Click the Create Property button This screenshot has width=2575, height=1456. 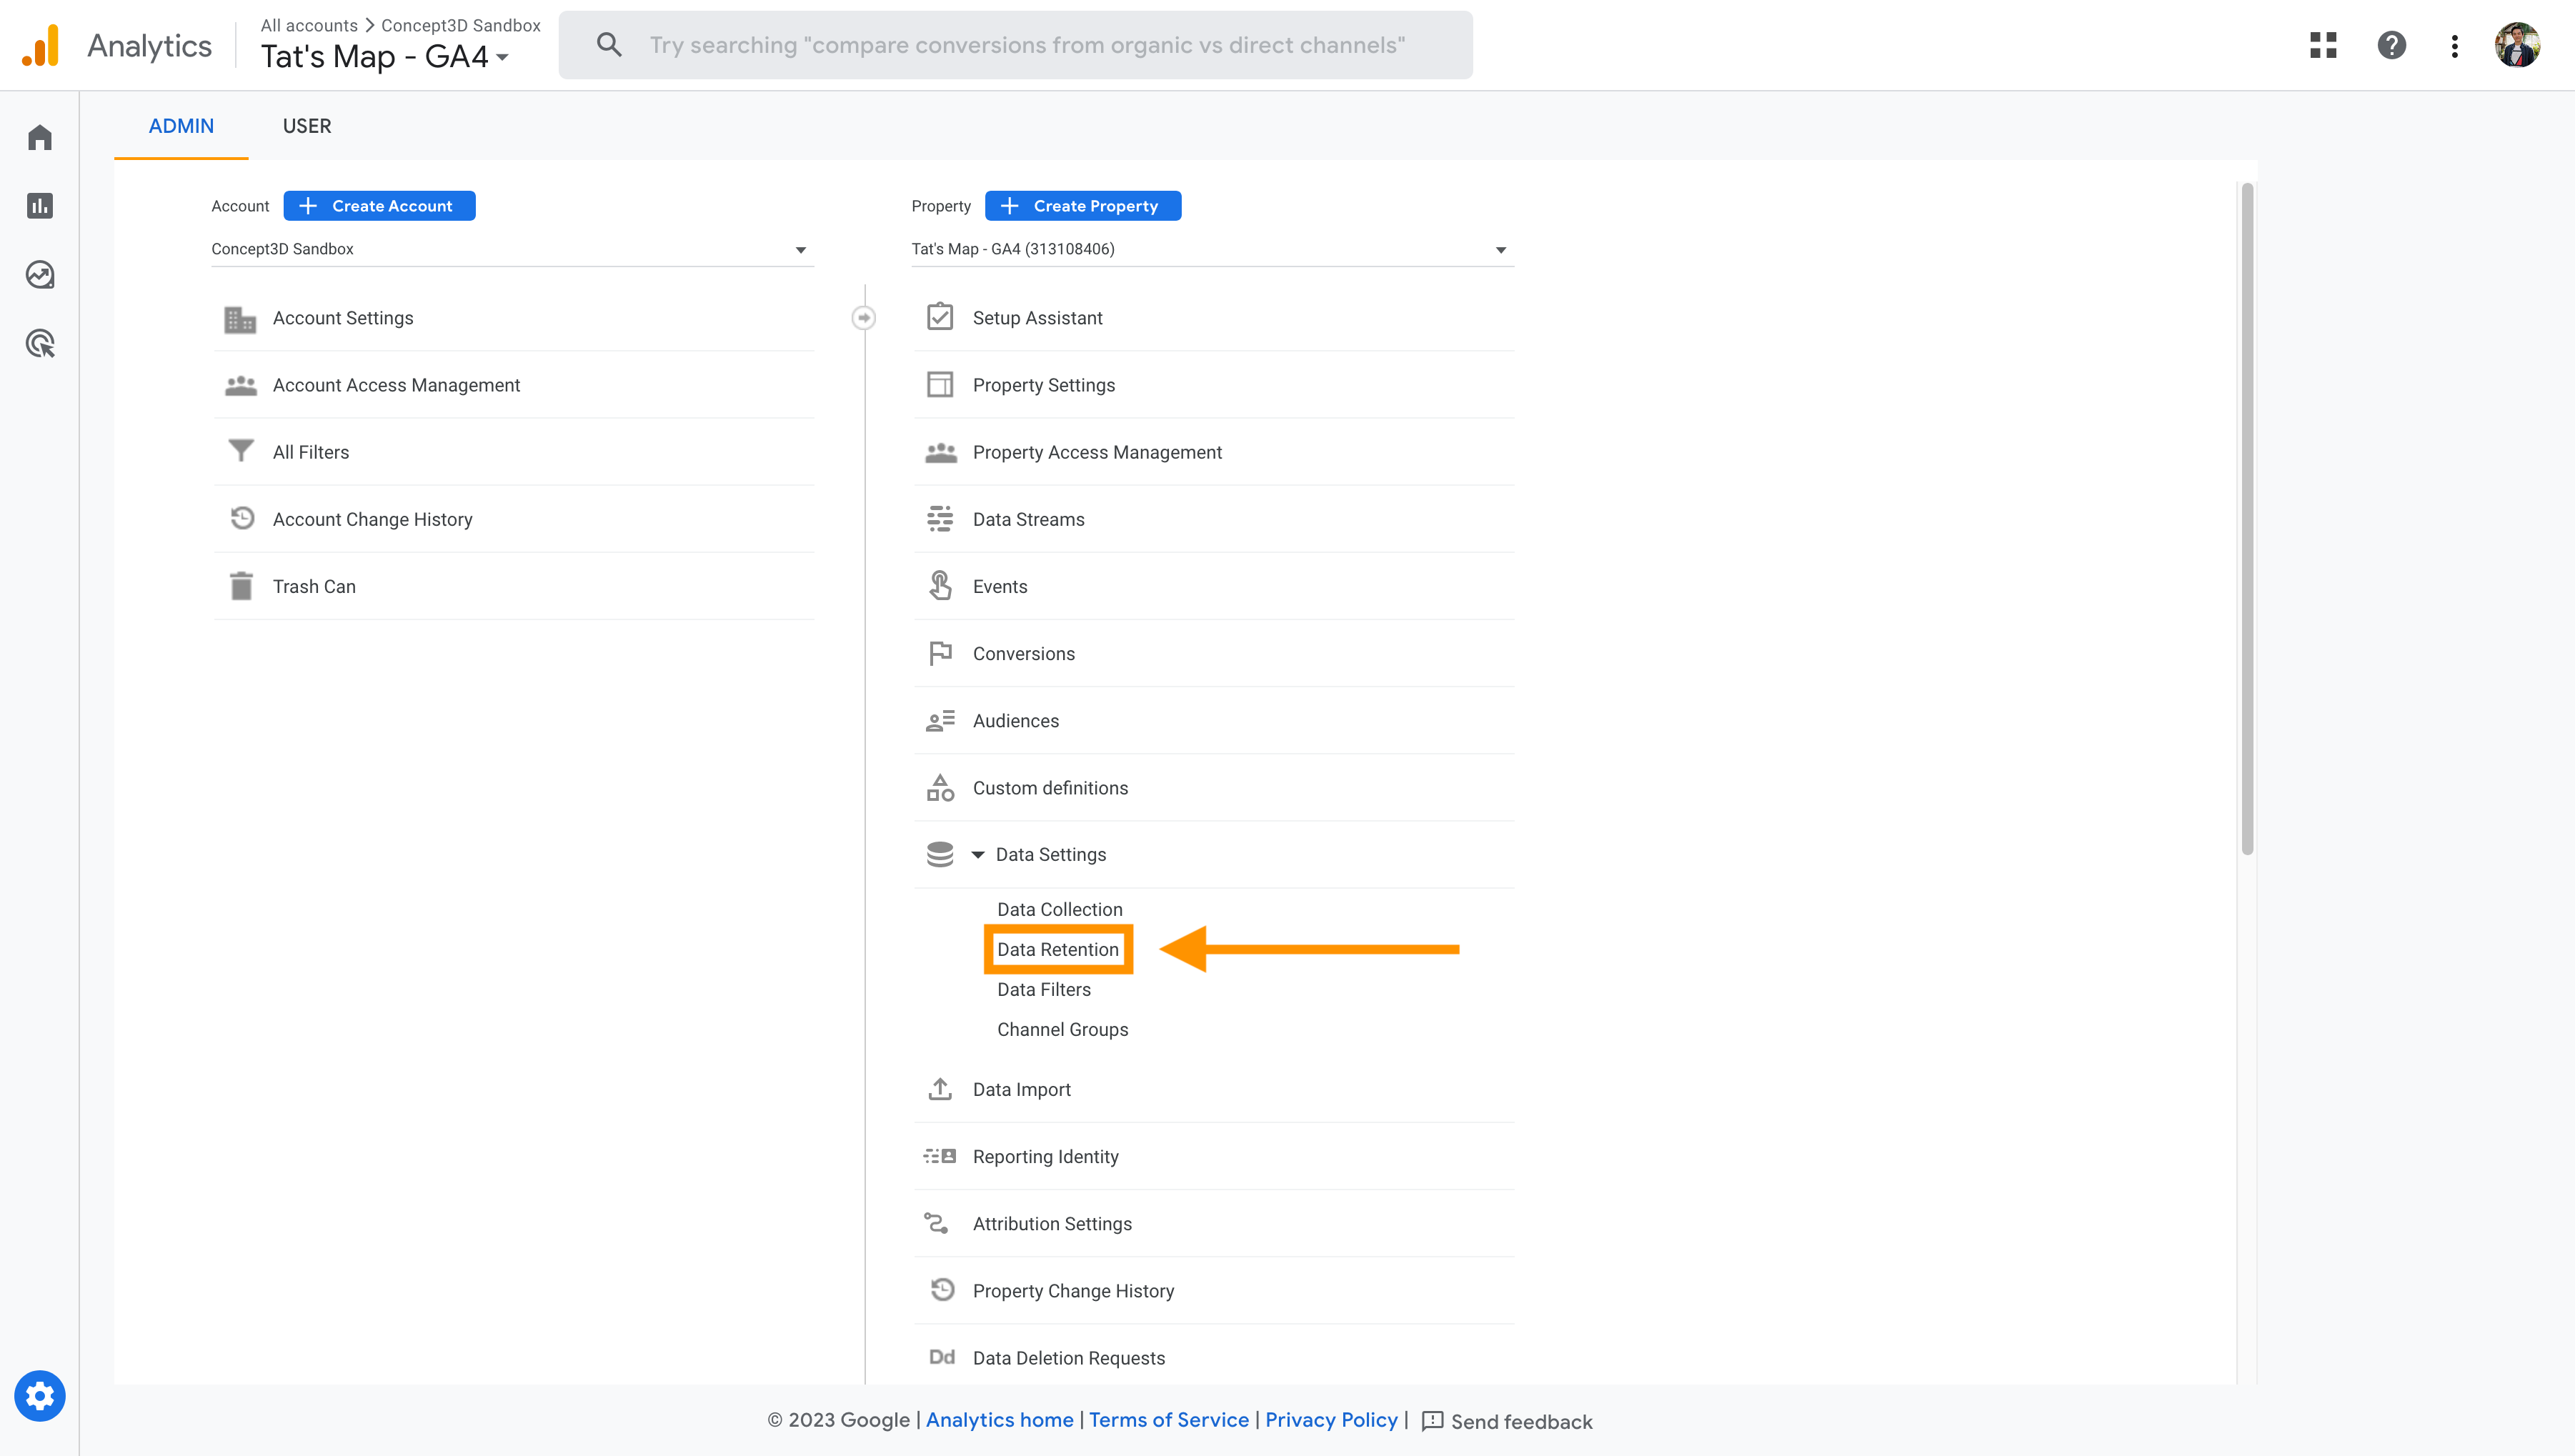click(x=1083, y=205)
